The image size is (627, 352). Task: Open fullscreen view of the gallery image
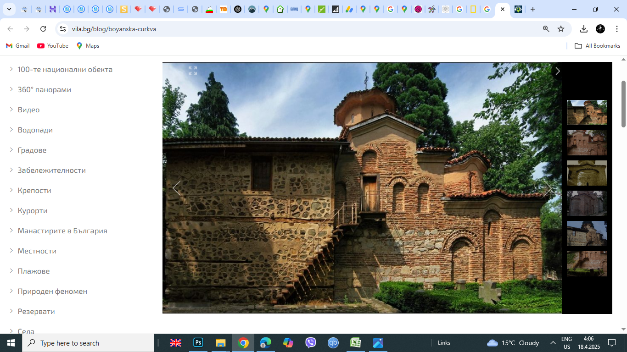[193, 71]
